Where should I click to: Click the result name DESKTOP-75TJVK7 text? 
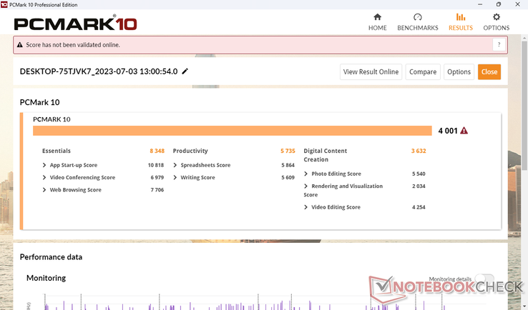pos(99,71)
